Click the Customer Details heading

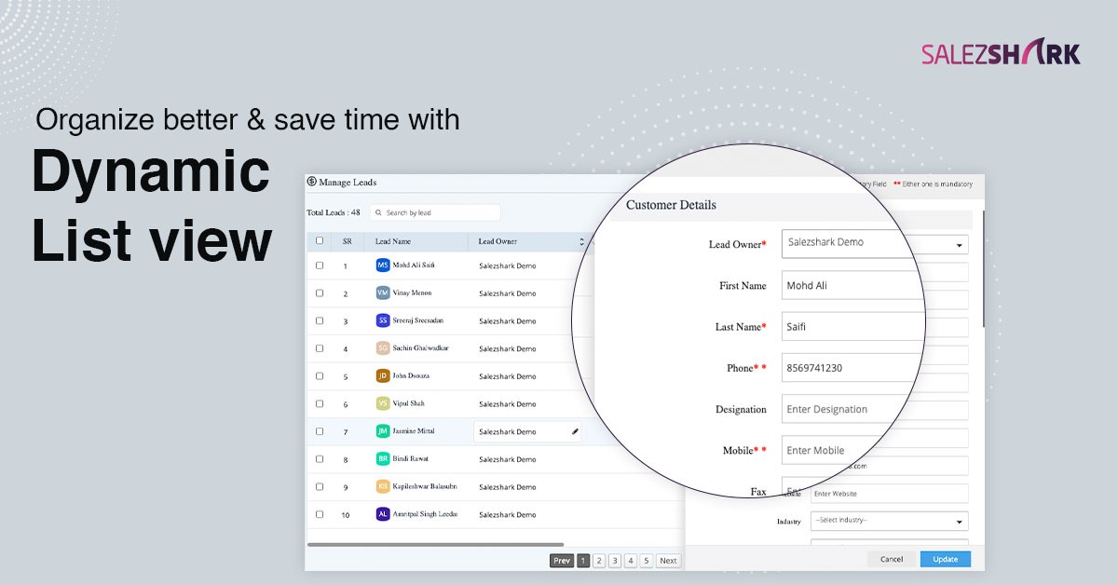tap(671, 205)
